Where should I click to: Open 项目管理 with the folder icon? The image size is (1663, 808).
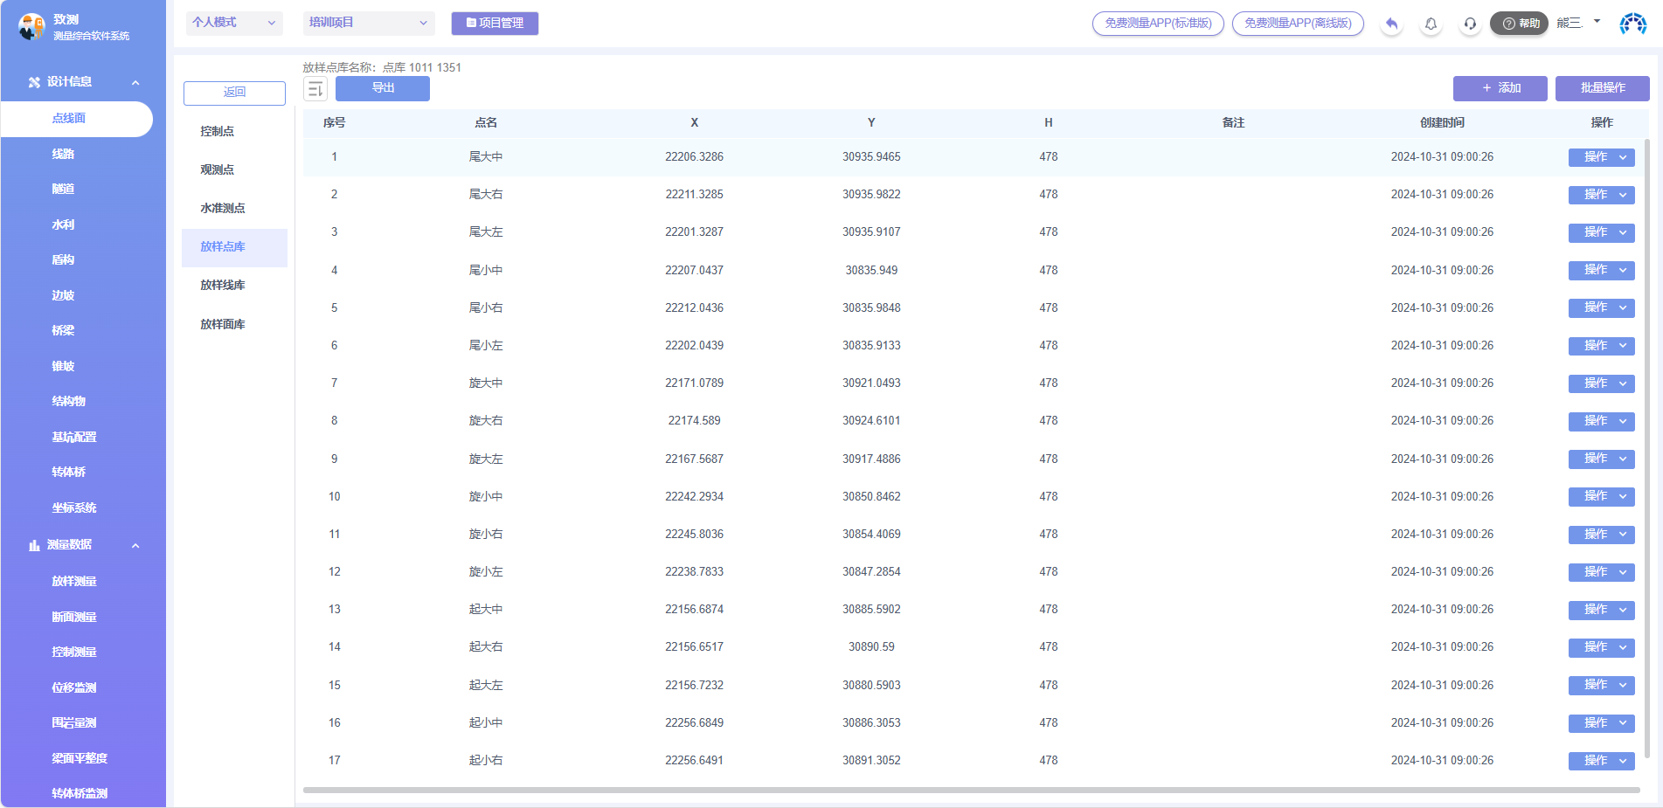495,24
